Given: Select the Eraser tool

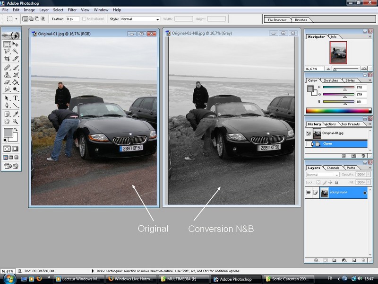Looking at the screenshot, I should pyautogui.click(x=7, y=82).
